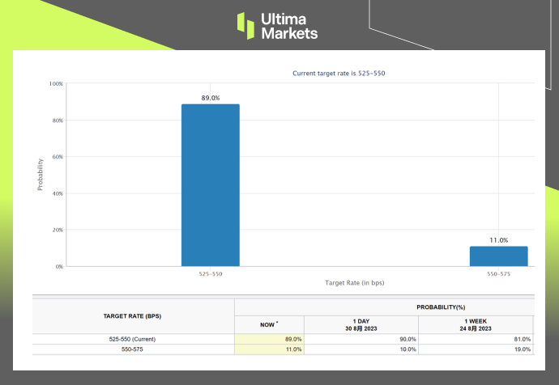Viewport: 559px width, 385px height.
Task: Click the 80% y-axis tick label
Action: (58, 121)
